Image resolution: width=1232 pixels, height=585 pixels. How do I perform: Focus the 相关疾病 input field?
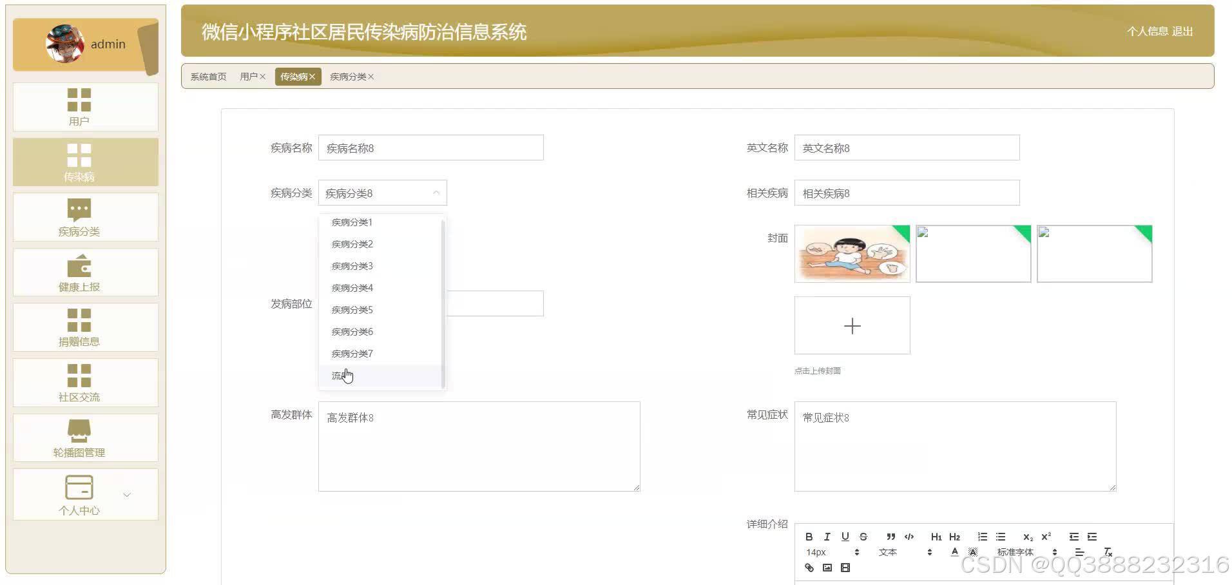click(x=907, y=193)
